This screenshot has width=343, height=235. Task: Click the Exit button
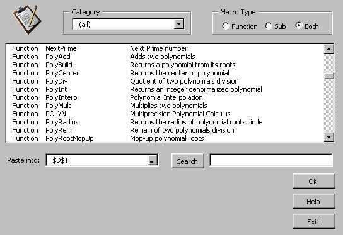click(x=313, y=221)
